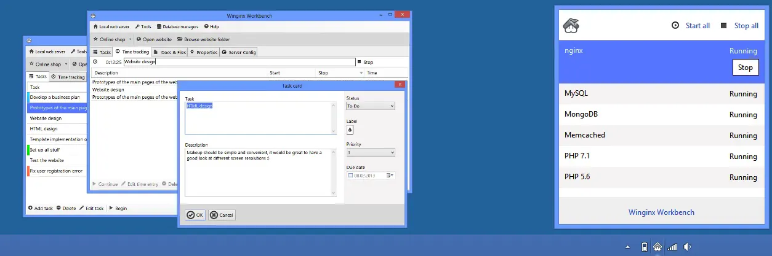Click the Winginx tray icon in the taskbar
This screenshot has width=772, height=256.
pos(657,247)
